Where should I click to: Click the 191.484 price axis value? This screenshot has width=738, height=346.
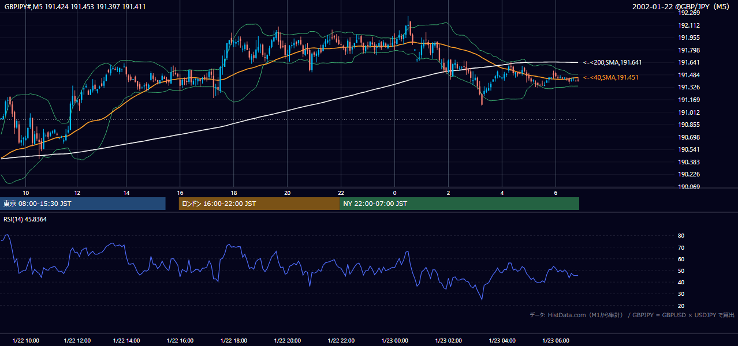tap(689, 75)
